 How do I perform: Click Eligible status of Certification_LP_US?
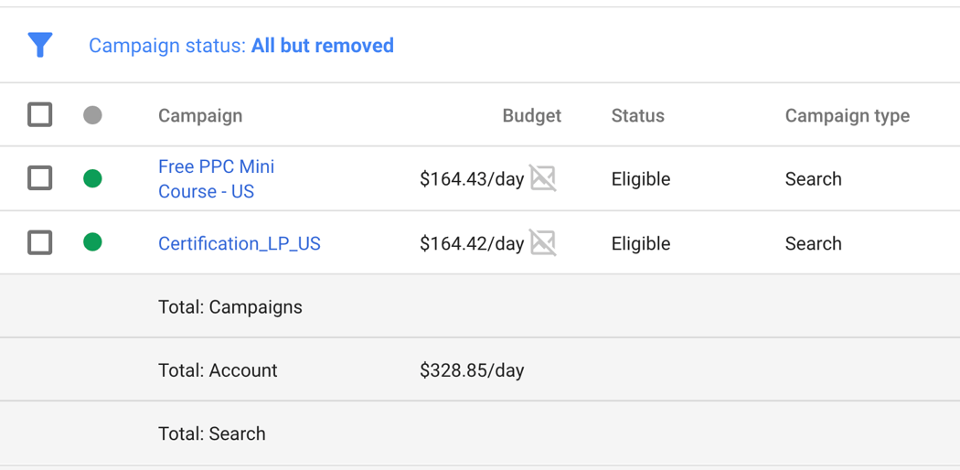pos(641,243)
